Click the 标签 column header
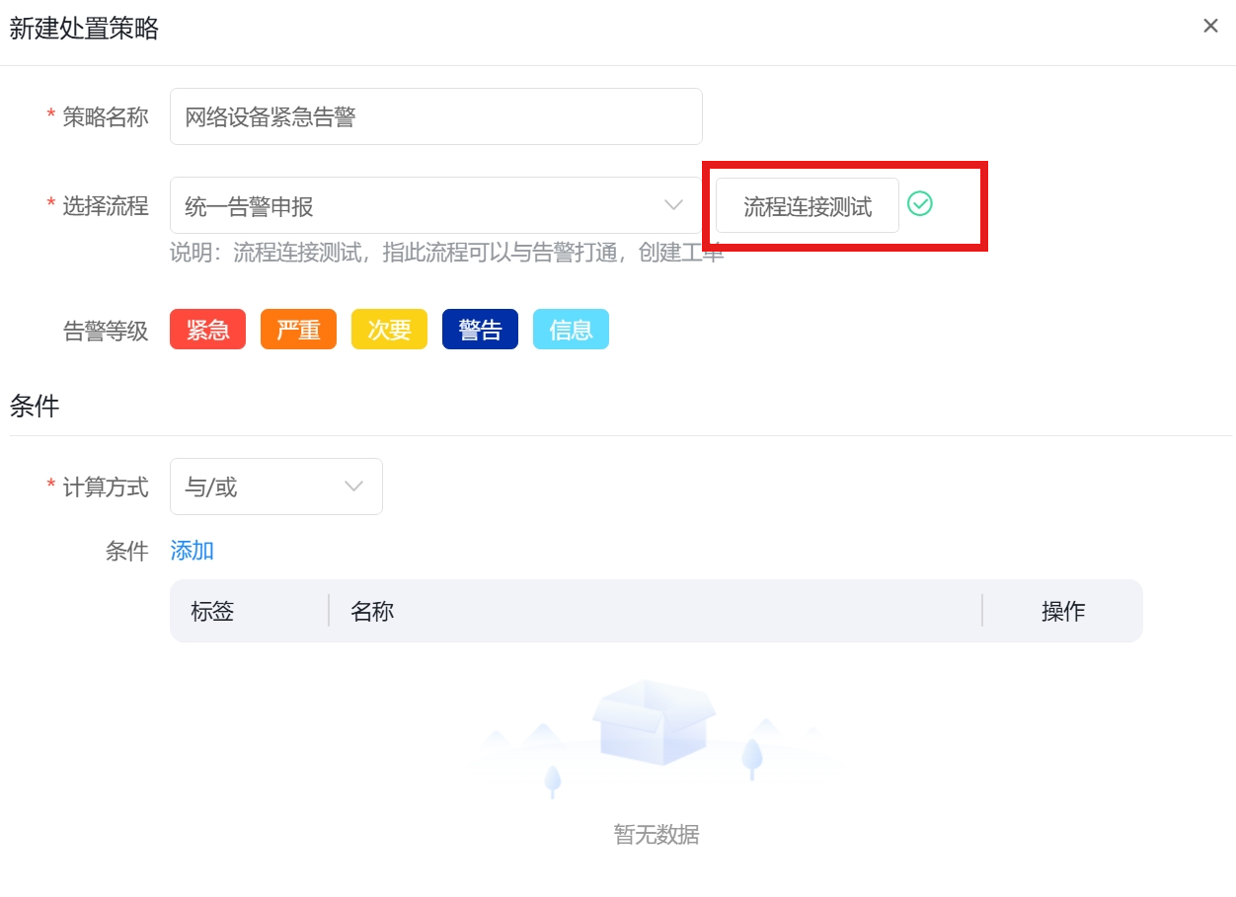This screenshot has height=897, width=1236. point(212,611)
